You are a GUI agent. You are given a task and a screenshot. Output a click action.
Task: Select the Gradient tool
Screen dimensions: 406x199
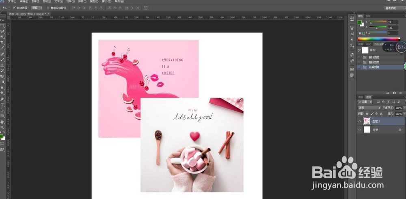2,82
